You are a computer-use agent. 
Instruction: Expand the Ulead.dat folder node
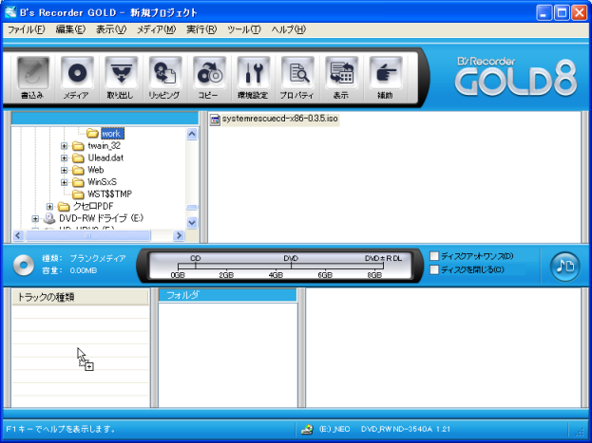point(65,157)
